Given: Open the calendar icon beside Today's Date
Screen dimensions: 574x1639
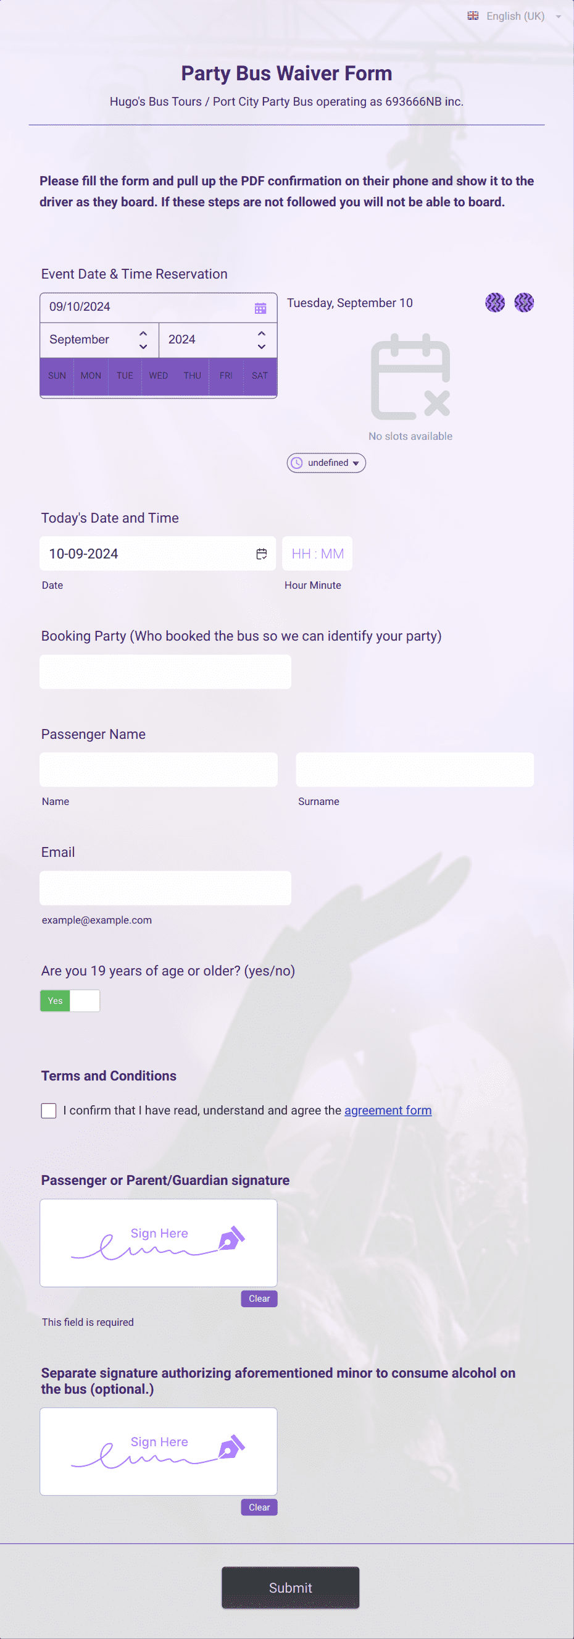Looking at the screenshot, I should (261, 553).
